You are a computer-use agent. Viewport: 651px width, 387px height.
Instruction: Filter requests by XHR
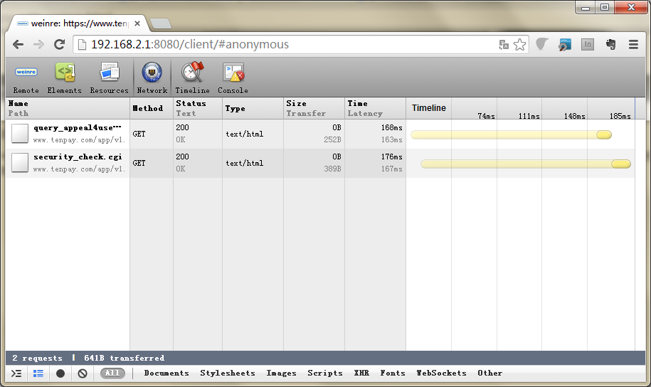point(361,373)
